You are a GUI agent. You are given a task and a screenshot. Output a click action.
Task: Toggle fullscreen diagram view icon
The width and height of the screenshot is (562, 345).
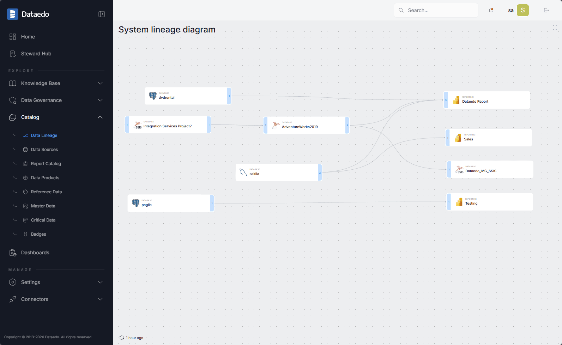pos(555,28)
